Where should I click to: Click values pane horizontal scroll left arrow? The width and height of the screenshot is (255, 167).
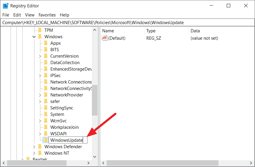pyautogui.click(x=103, y=163)
